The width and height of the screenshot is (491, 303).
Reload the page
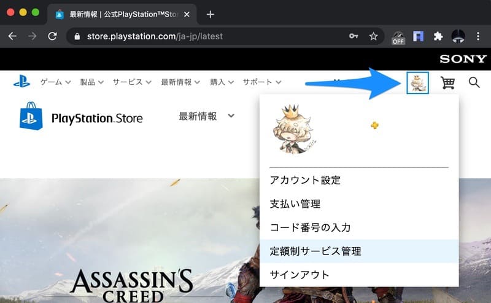(52, 36)
